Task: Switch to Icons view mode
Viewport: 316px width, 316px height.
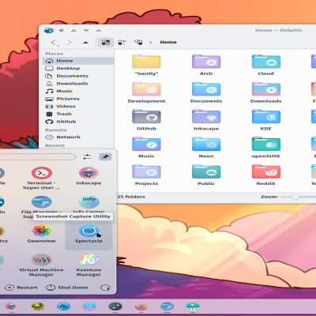Action: click(x=106, y=43)
